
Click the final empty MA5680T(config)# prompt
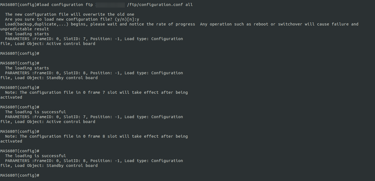pyautogui.click(x=20, y=175)
